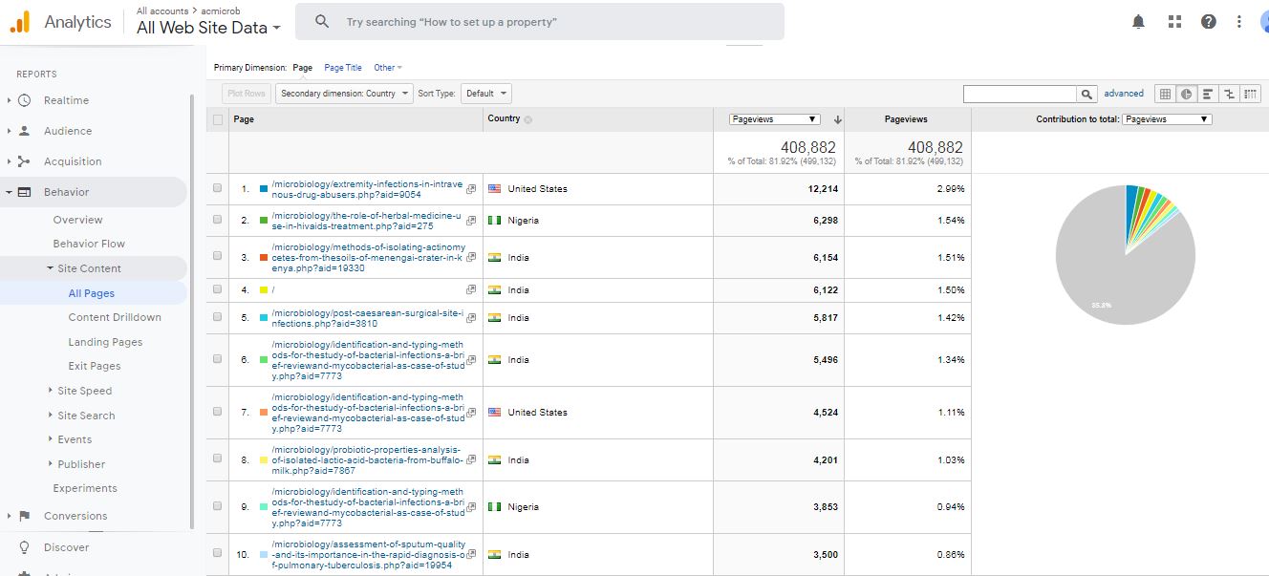Click the table search magnifier button
1269x576 pixels.
click(1086, 94)
